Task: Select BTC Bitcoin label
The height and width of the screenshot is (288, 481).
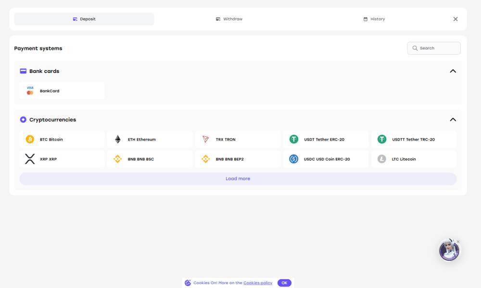Action: tap(51, 139)
